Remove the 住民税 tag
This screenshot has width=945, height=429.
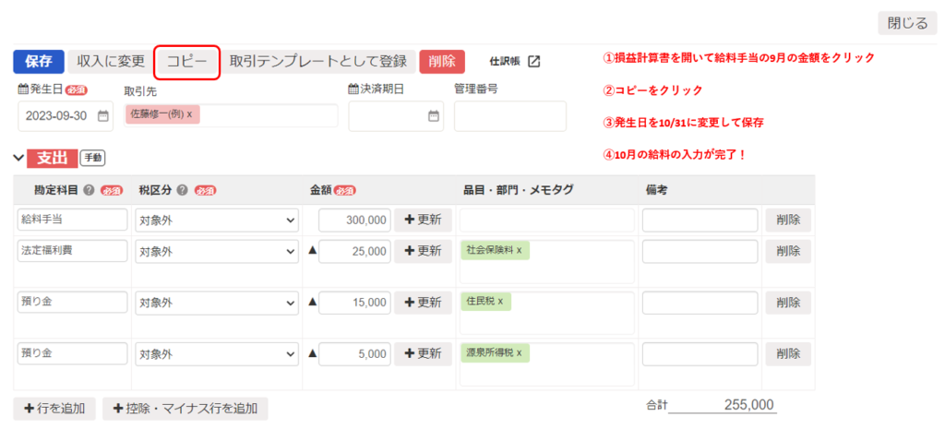point(500,302)
